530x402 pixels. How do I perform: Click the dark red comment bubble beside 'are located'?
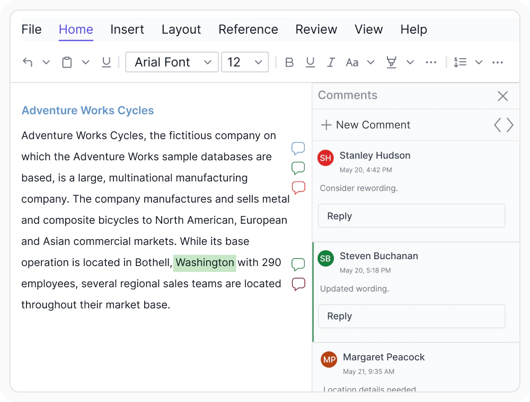pos(298,284)
